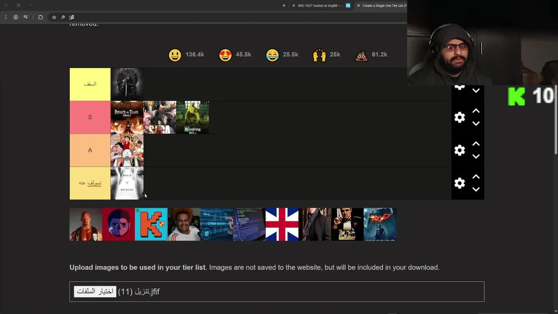Select the Kick K logo image in pool

[151, 224]
